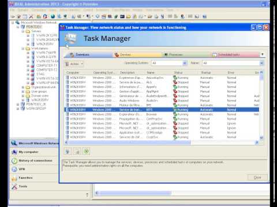Open Favorites sidebar section
277x207 pixels.
pos(34,178)
